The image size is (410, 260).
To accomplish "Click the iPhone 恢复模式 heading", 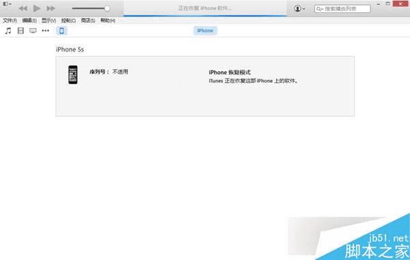I will pyautogui.click(x=230, y=73).
